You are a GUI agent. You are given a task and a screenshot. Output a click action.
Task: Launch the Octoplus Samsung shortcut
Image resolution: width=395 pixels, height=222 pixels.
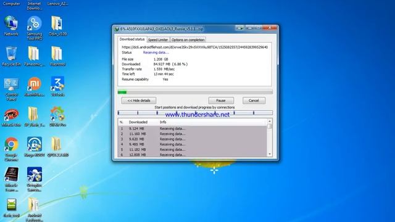tap(35, 179)
